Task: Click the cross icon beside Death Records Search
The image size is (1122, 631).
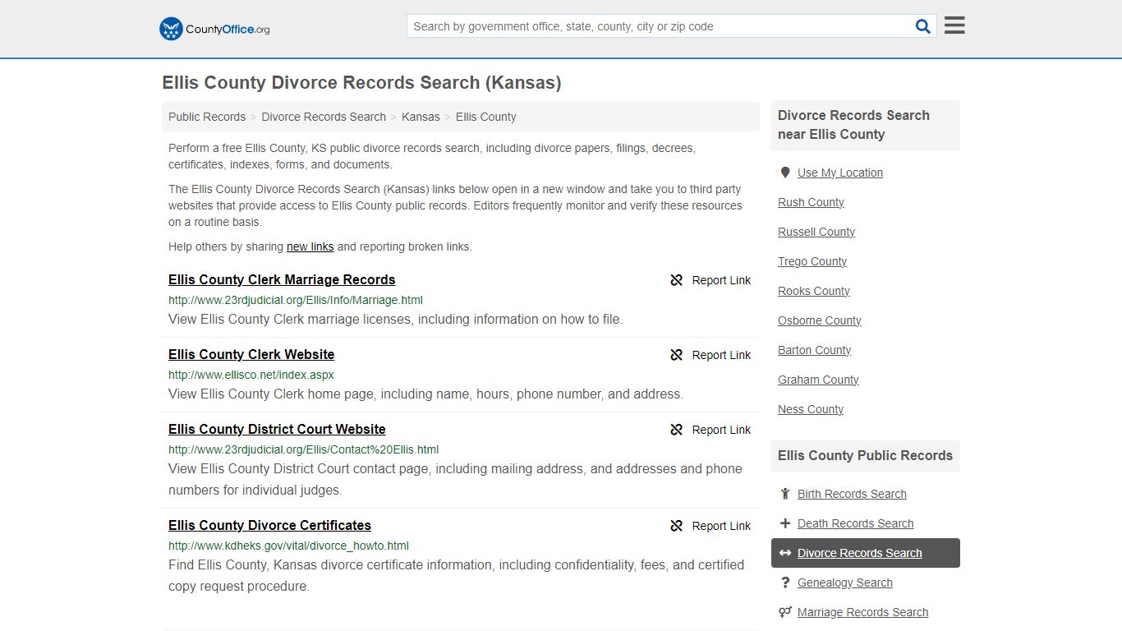Action: click(785, 523)
